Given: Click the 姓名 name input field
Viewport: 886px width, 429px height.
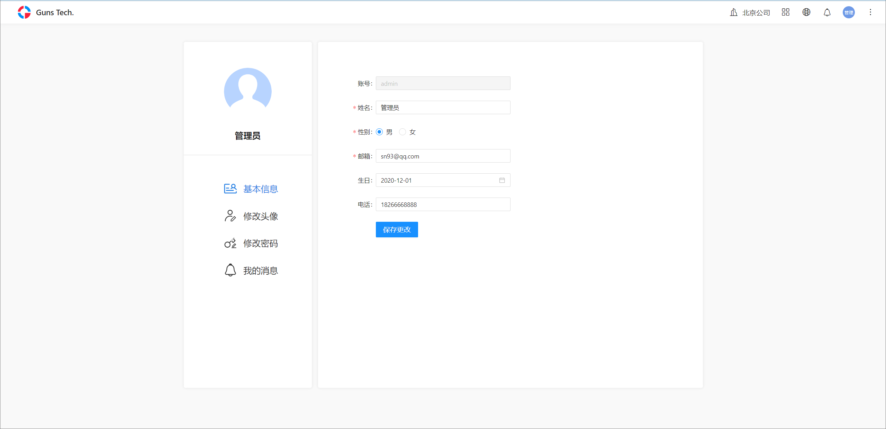Looking at the screenshot, I should [x=443, y=108].
